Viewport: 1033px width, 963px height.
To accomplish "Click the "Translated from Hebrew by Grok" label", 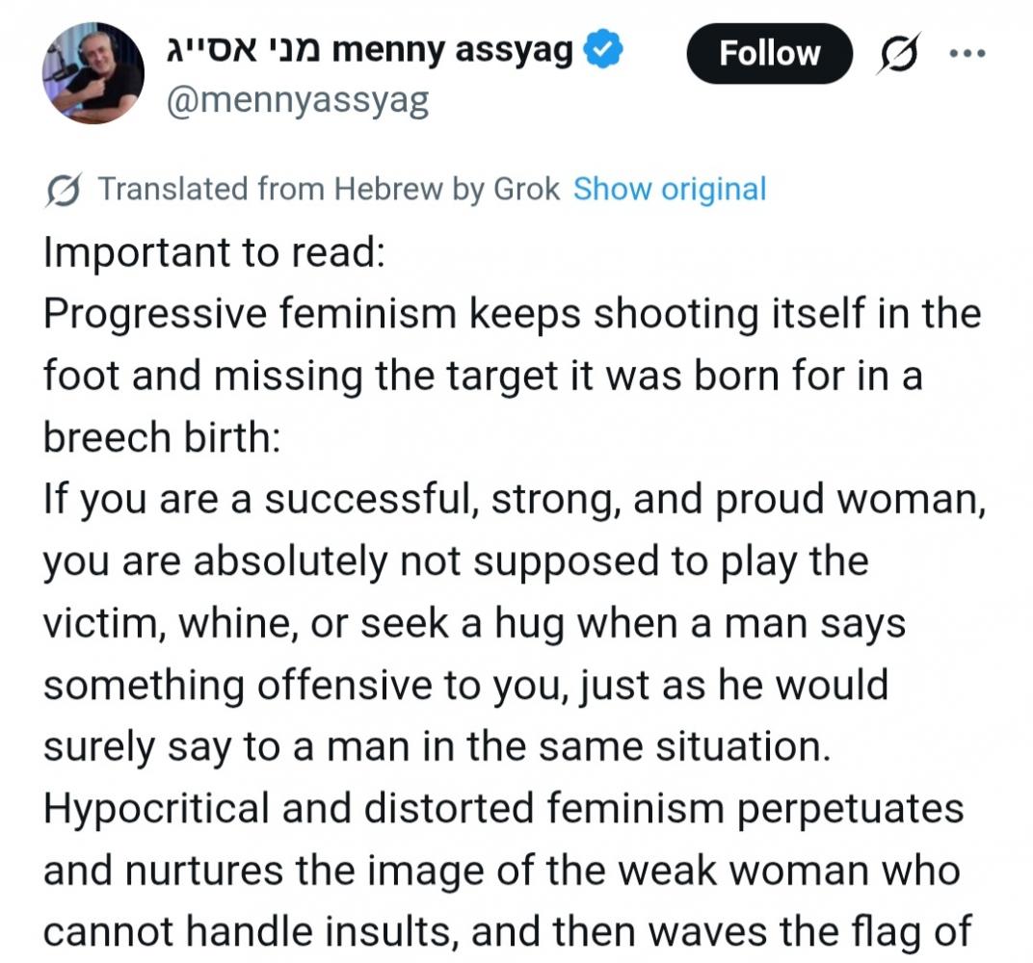I will [329, 189].
